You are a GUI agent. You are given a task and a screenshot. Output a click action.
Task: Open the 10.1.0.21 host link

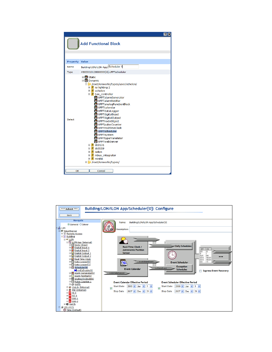[69, 307]
